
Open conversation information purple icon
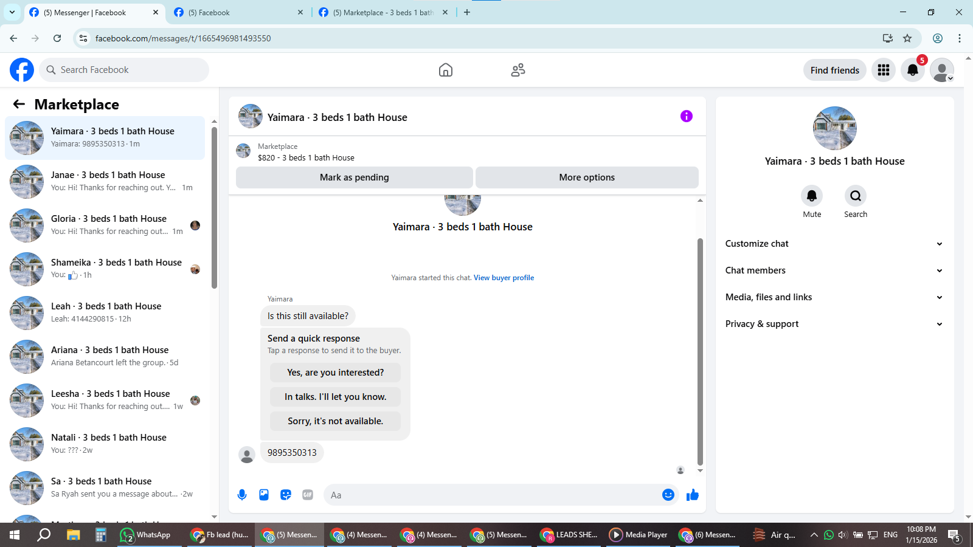point(687,116)
